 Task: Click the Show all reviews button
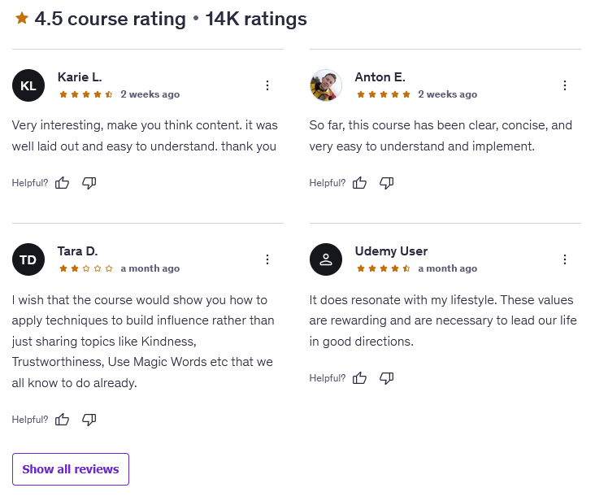pyautogui.click(x=71, y=469)
